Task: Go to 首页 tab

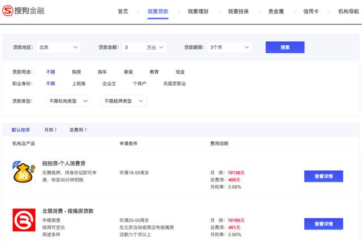Action: click(x=123, y=11)
